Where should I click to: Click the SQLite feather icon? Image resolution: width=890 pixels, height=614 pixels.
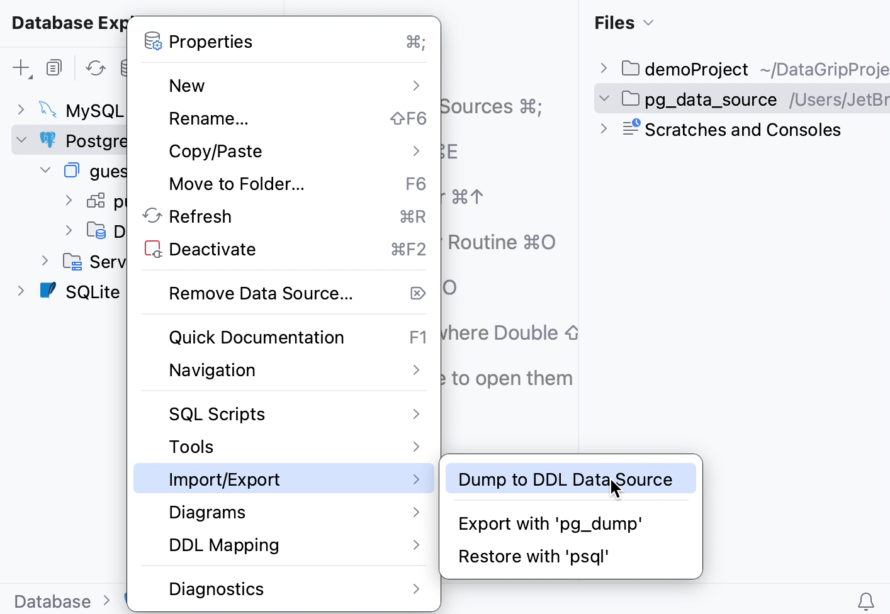click(48, 291)
